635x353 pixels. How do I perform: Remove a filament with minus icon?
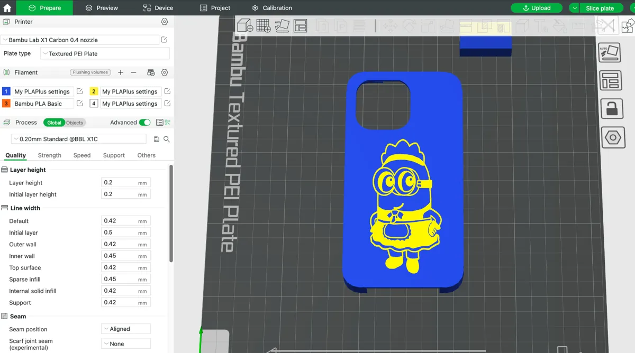[x=133, y=72]
